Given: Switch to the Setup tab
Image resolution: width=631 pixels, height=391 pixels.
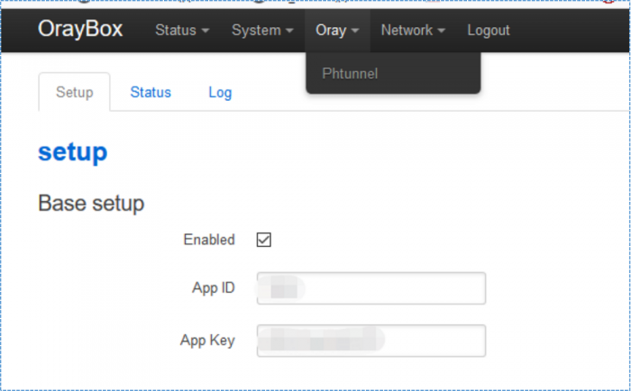Looking at the screenshot, I should tap(75, 92).
